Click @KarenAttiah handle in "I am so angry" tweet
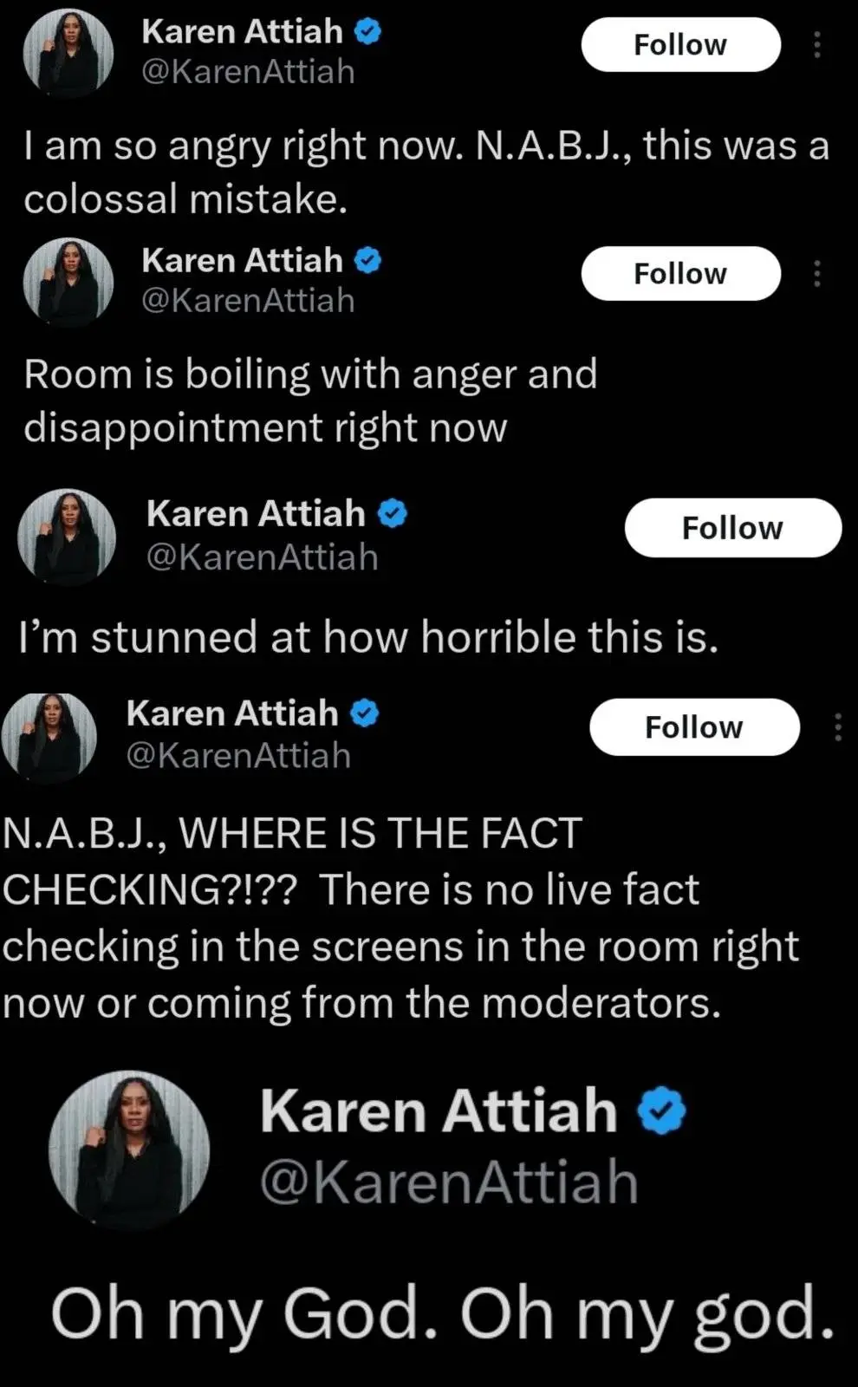Viewport: 858px width, 1387px height. pyautogui.click(x=248, y=71)
